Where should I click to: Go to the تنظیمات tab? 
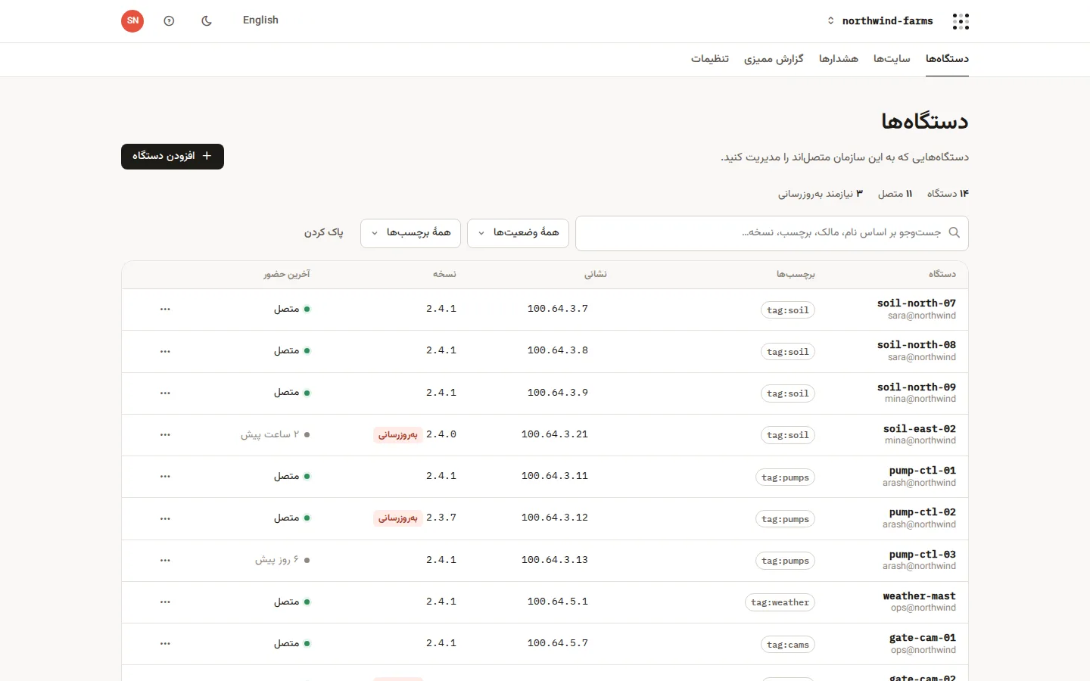pyautogui.click(x=710, y=59)
